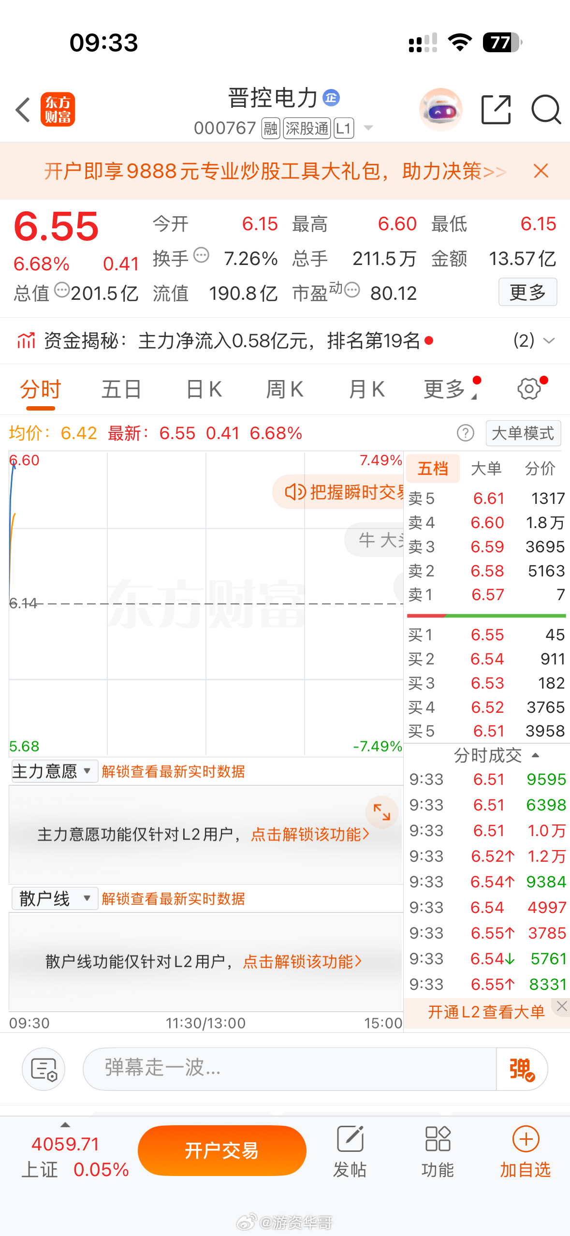The height and width of the screenshot is (1236, 570).
Task: Select the 五档 order book tab
Action: 433,468
